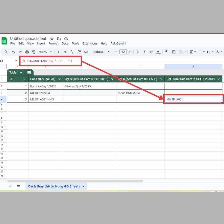Image resolution: width=224 pixels, height=224 pixels.
Task: Star the Untitled spreadsheet
Action: (52, 39)
